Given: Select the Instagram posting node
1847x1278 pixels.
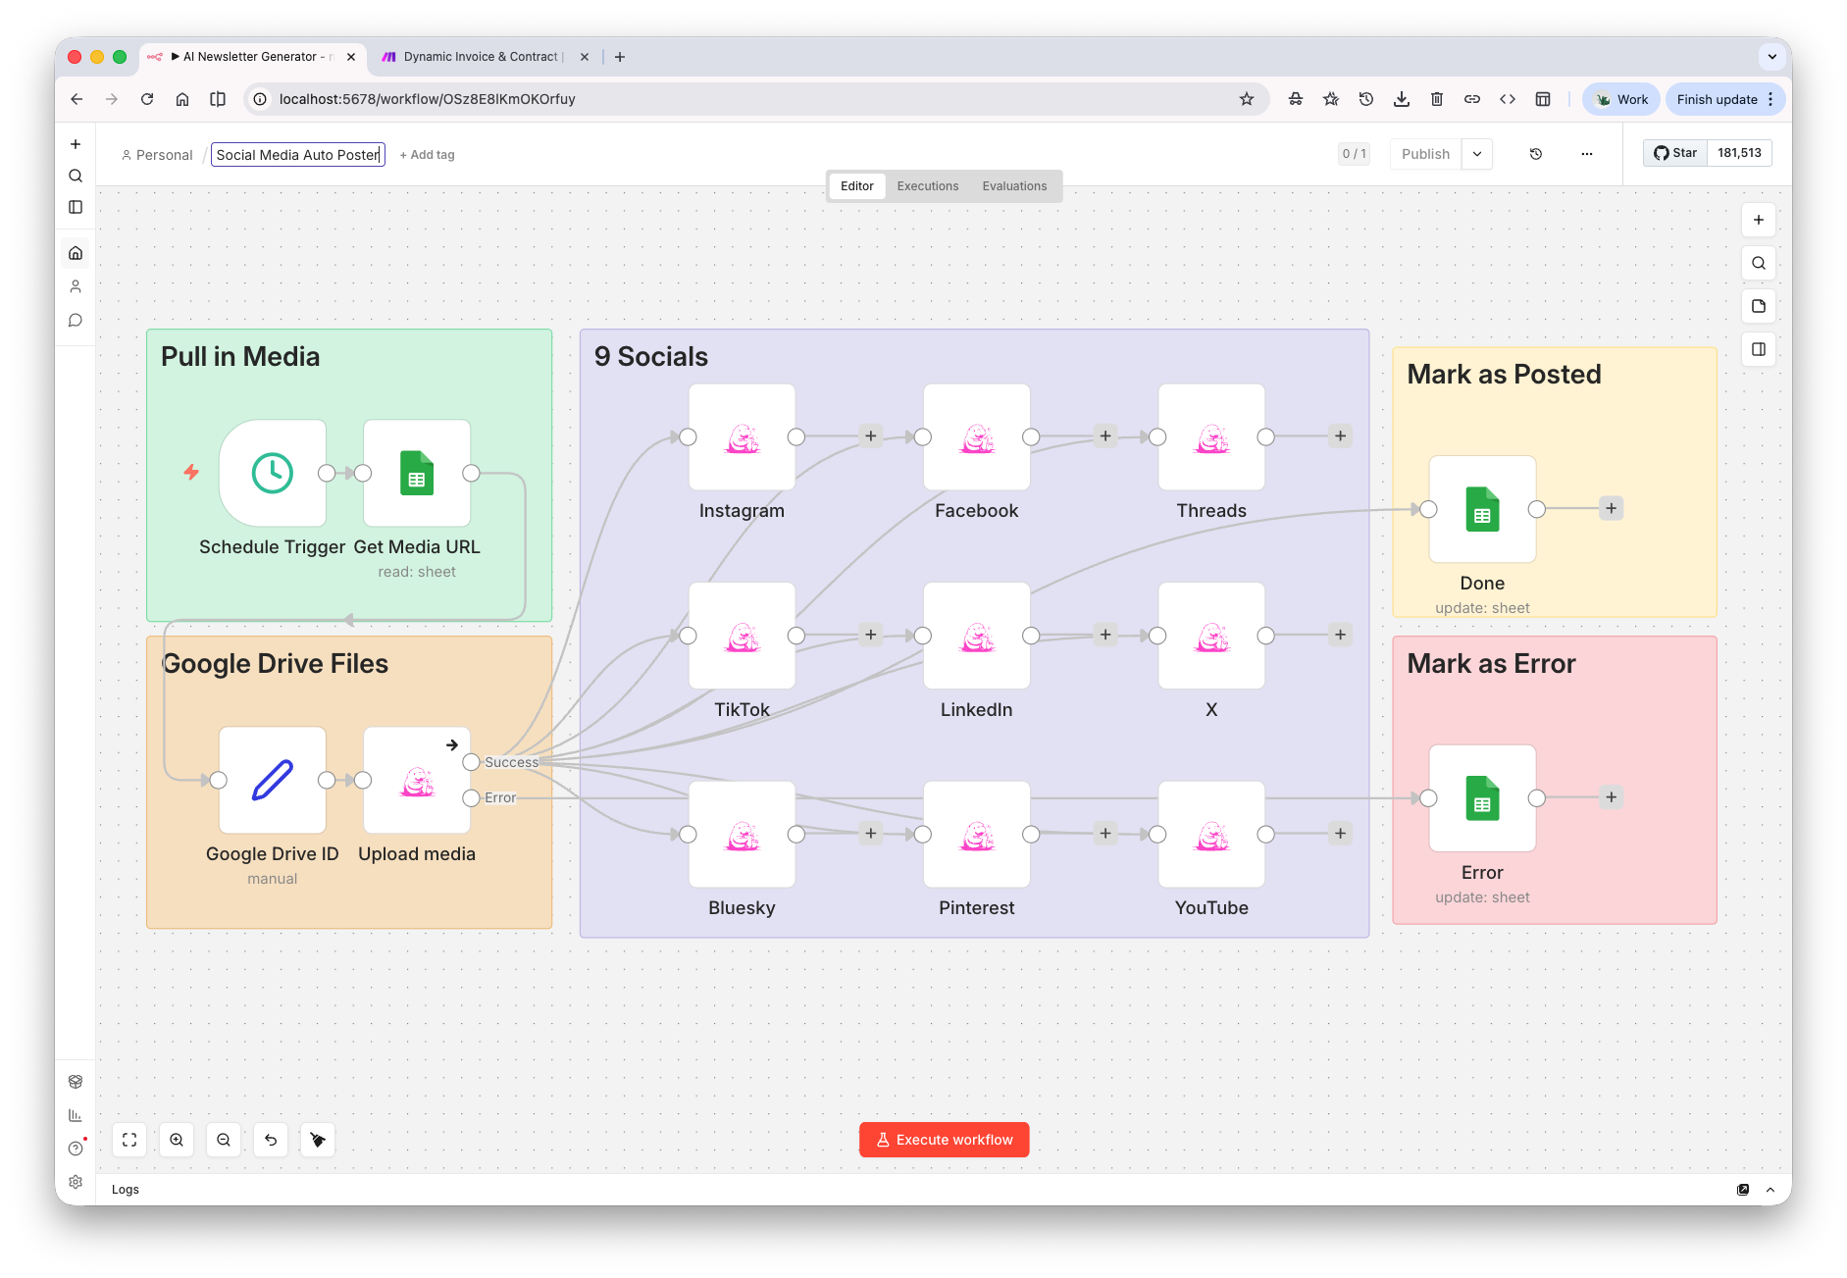Looking at the screenshot, I should pos(742,438).
